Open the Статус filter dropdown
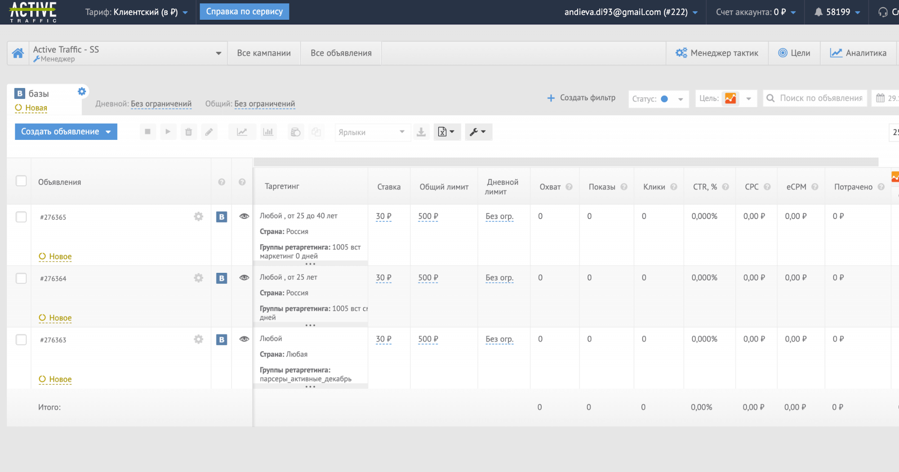Viewport: 899px width, 472px height. pos(658,99)
